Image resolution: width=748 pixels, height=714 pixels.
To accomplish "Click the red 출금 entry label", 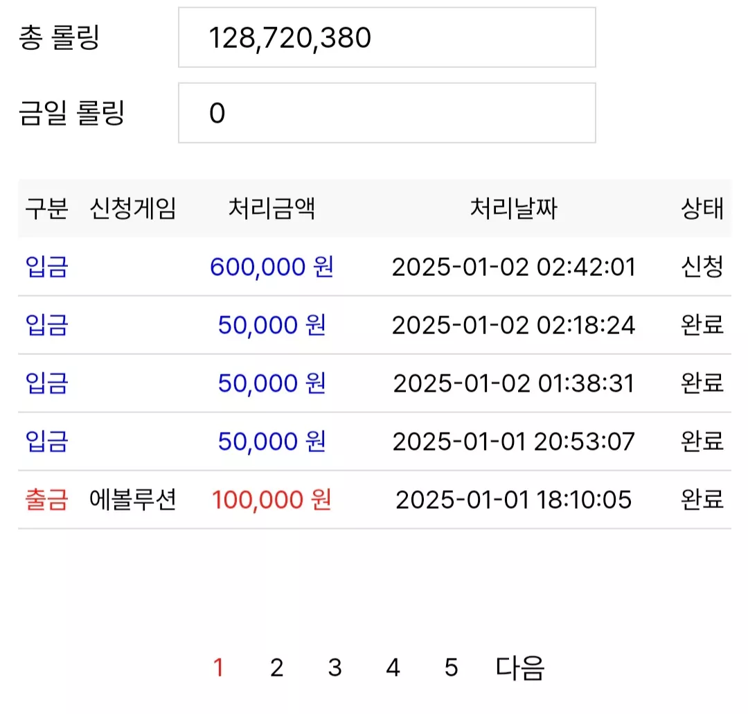I will coord(47,500).
